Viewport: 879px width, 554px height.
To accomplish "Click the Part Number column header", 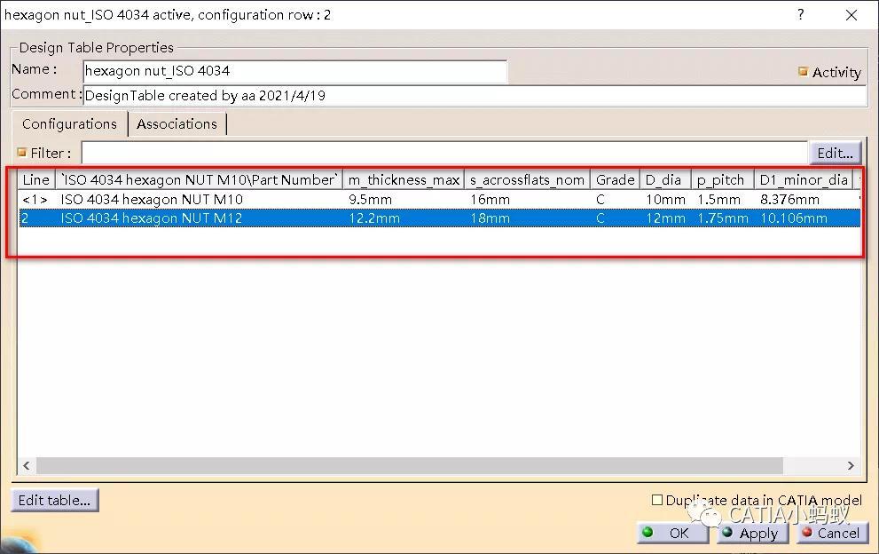I will (199, 179).
